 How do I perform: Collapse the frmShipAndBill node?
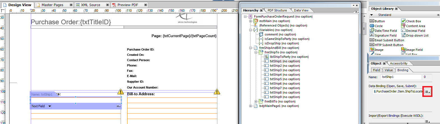[x=251, y=48]
